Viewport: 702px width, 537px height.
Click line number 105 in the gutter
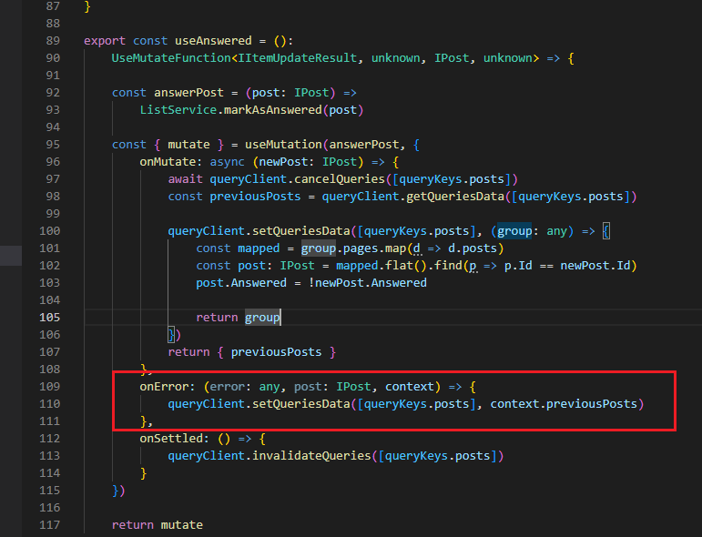(48, 318)
